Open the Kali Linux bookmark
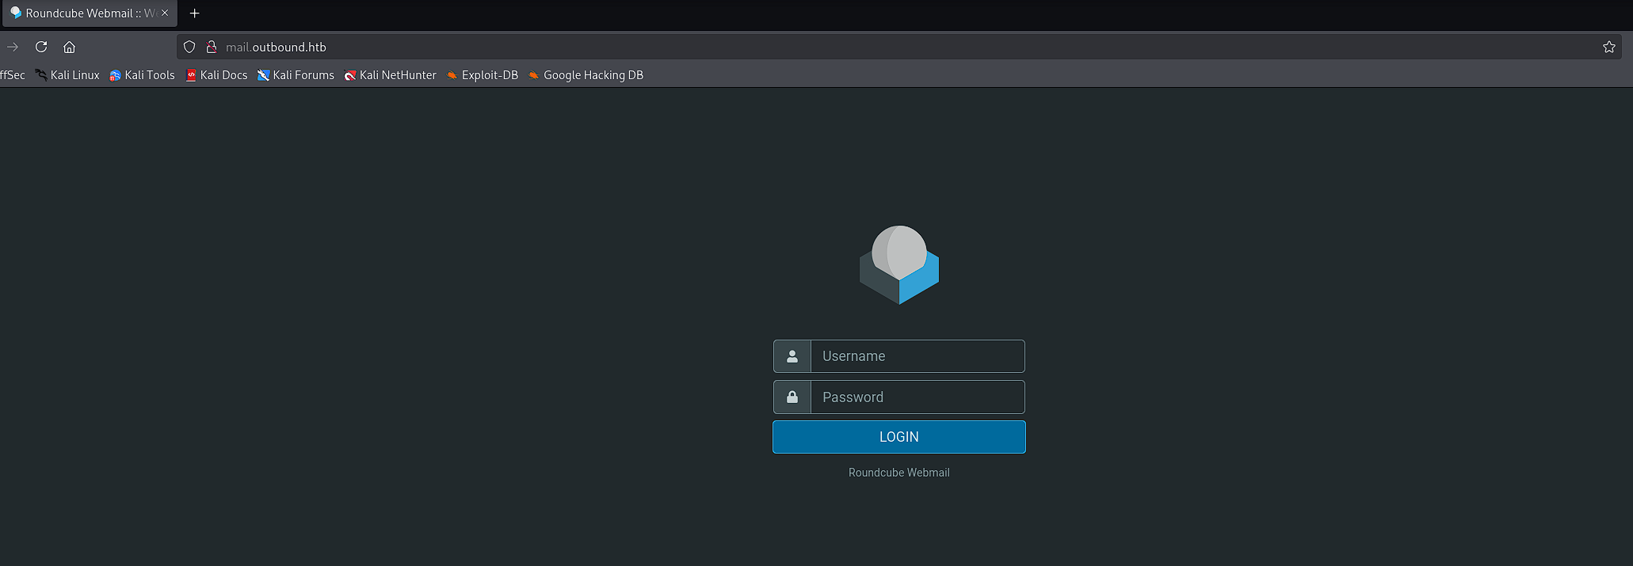The width and height of the screenshot is (1633, 566). coord(68,75)
